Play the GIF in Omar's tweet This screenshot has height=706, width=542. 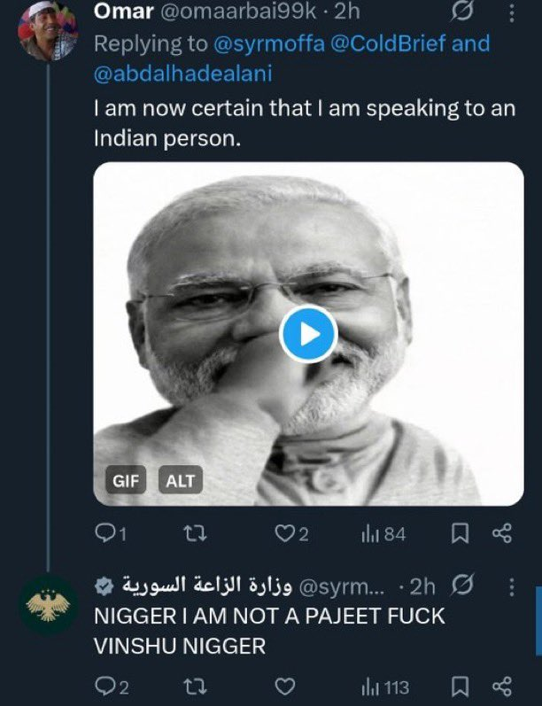308,334
